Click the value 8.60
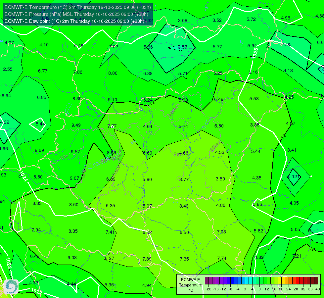Screen dimensions: 324x298 coord(74,205)
